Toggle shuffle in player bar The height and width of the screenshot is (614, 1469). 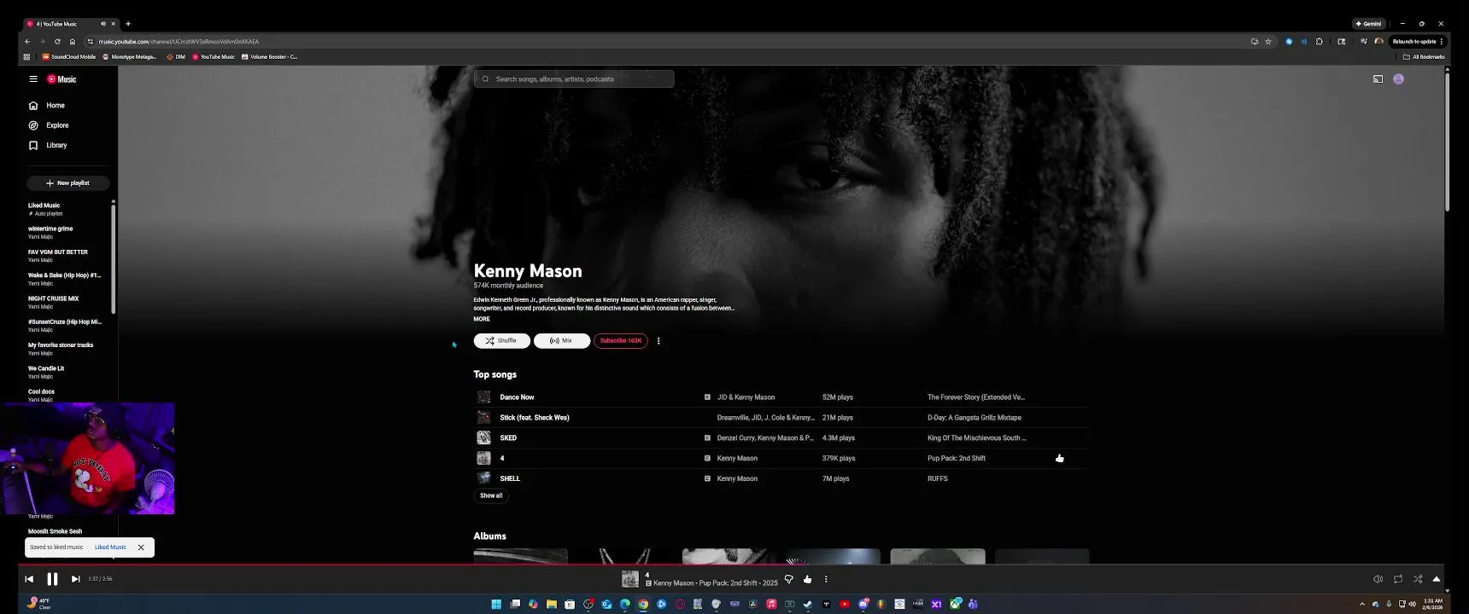(1418, 579)
